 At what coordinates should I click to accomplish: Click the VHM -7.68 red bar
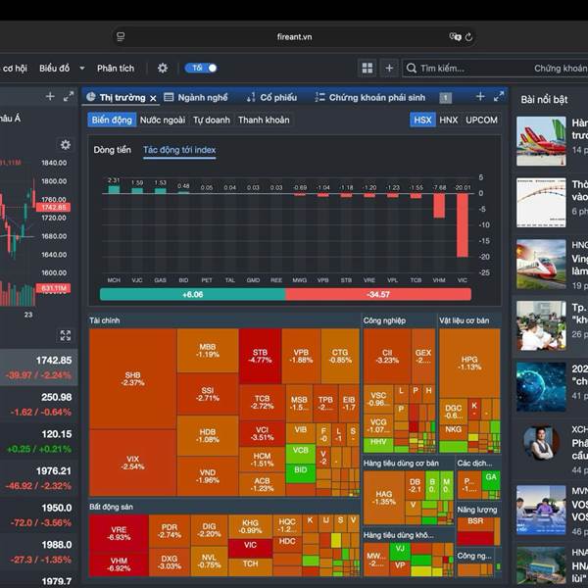click(439, 206)
